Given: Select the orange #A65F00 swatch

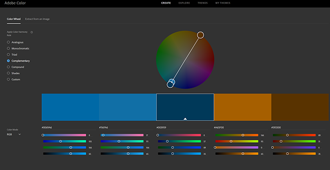Looking at the screenshot, I should (x=243, y=107).
